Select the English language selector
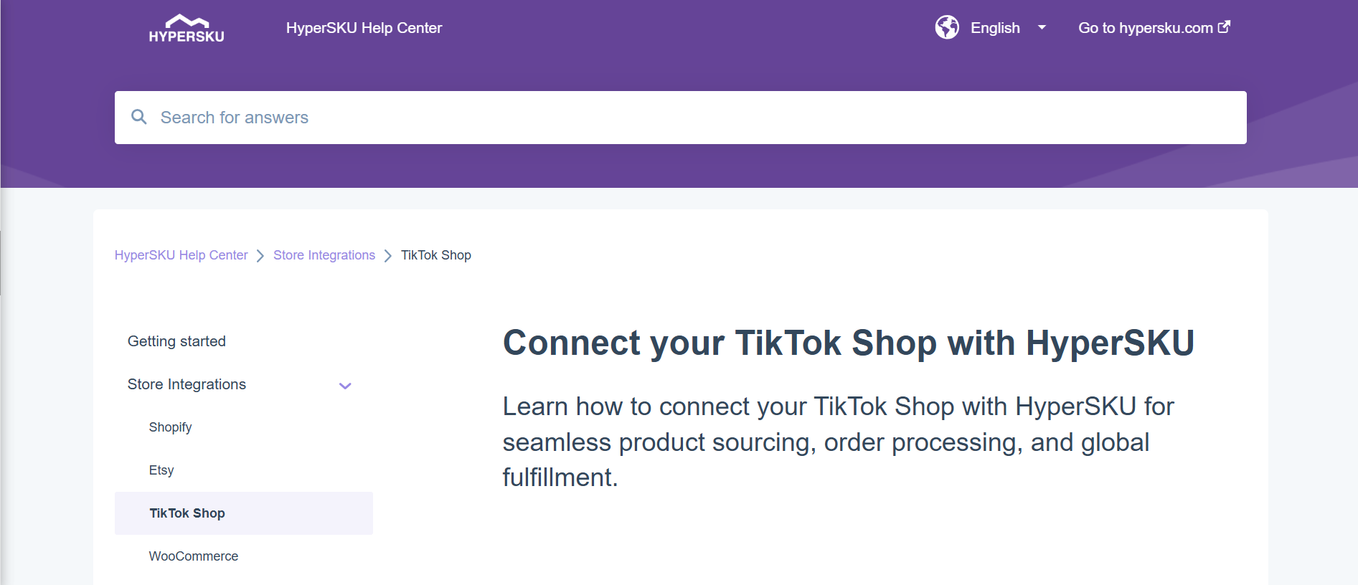Screen dimensions: 1358x585 [995, 28]
